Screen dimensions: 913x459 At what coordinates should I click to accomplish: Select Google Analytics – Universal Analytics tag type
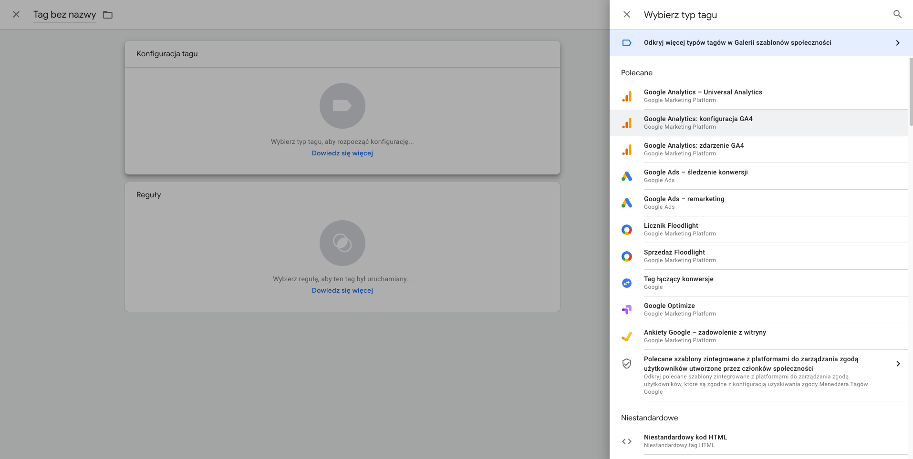click(758, 96)
